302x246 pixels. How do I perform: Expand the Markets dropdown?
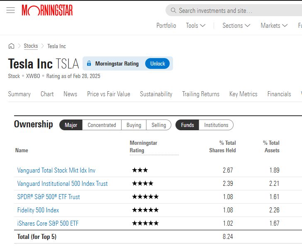click(x=274, y=26)
